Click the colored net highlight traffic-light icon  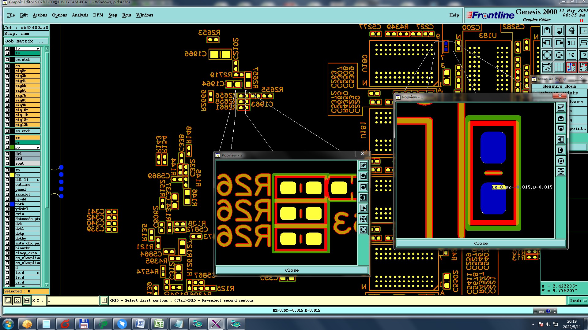571,67
